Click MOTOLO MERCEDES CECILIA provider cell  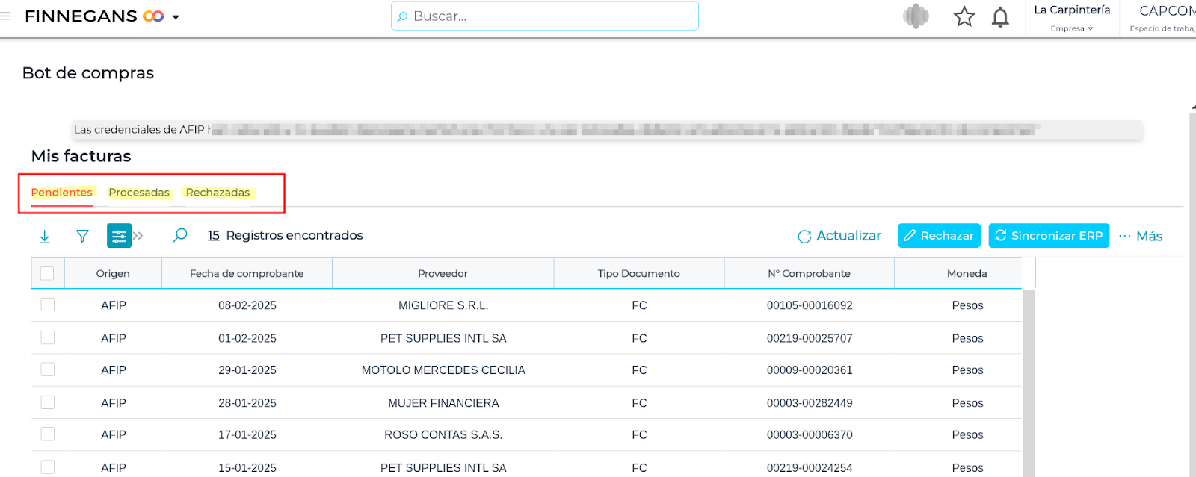point(443,370)
